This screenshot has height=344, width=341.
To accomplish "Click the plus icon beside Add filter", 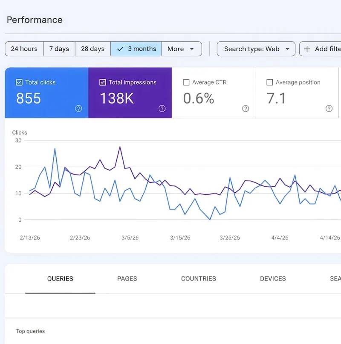I will (307, 49).
